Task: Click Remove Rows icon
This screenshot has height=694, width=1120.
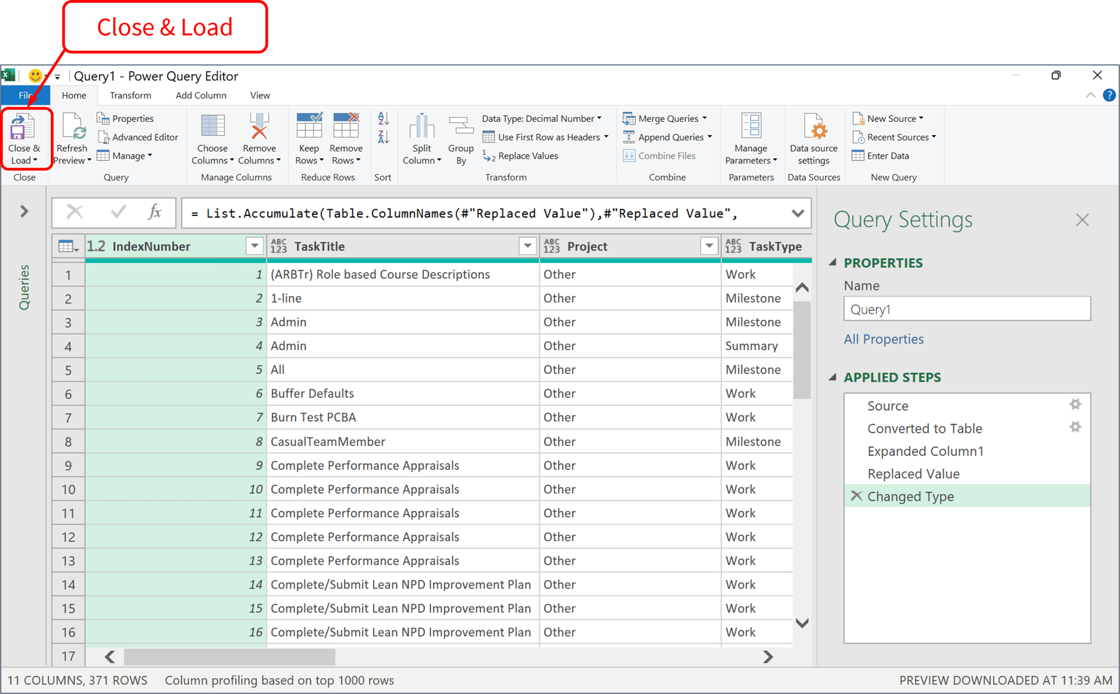Action: coord(346,126)
